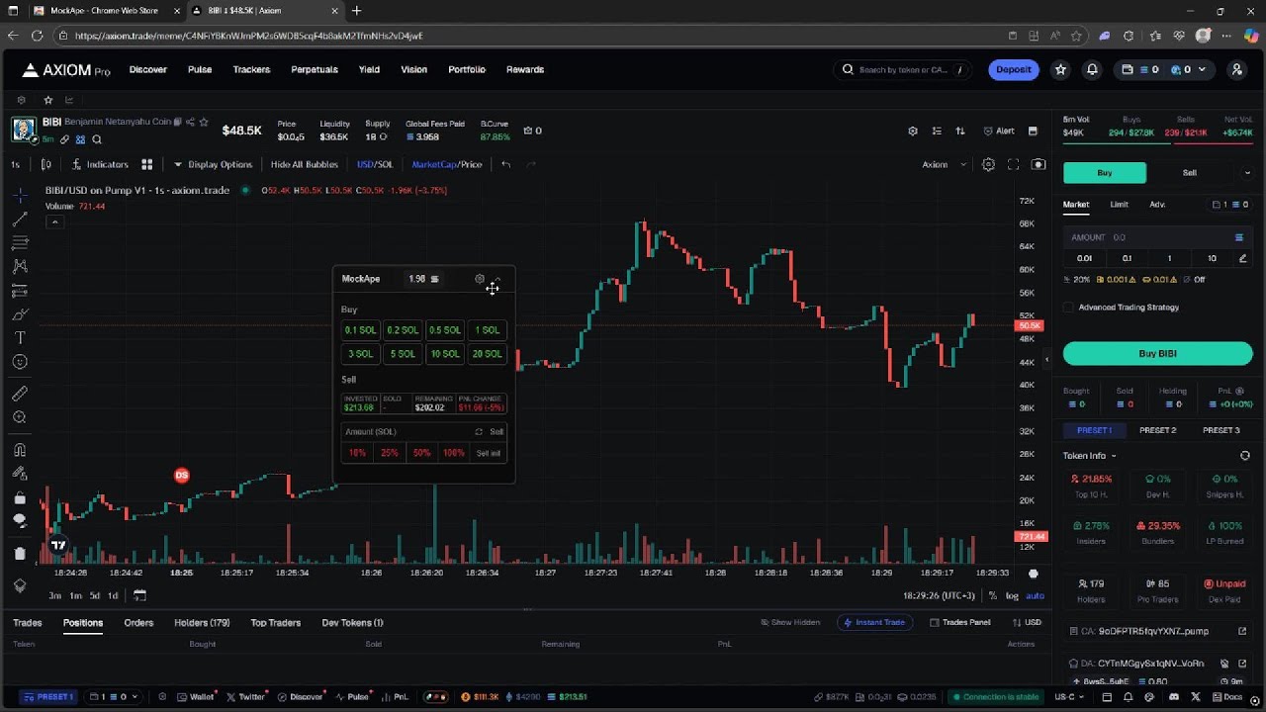Select PRESET 2 tab
This screenshot has height=712, width=1266.
(1157, 430)
